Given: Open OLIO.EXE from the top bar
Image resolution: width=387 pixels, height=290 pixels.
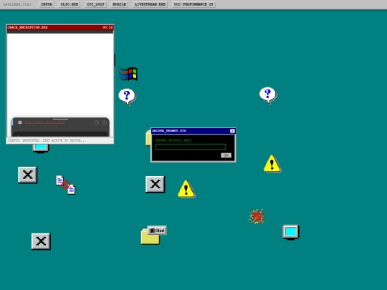Looking at the screenshot, I should (69, 4).
